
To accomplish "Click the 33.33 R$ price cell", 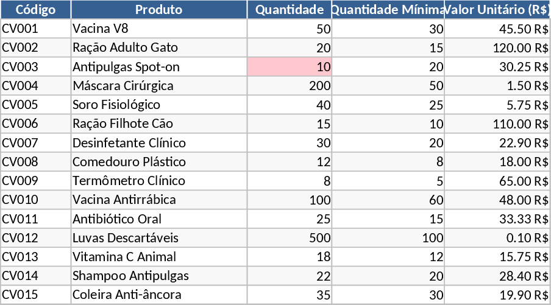I will point(497,219).
